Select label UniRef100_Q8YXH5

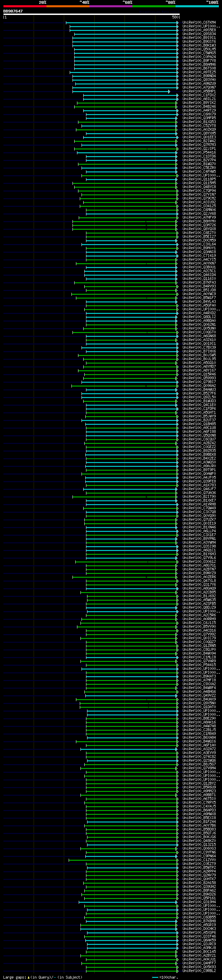pos(199,133)
